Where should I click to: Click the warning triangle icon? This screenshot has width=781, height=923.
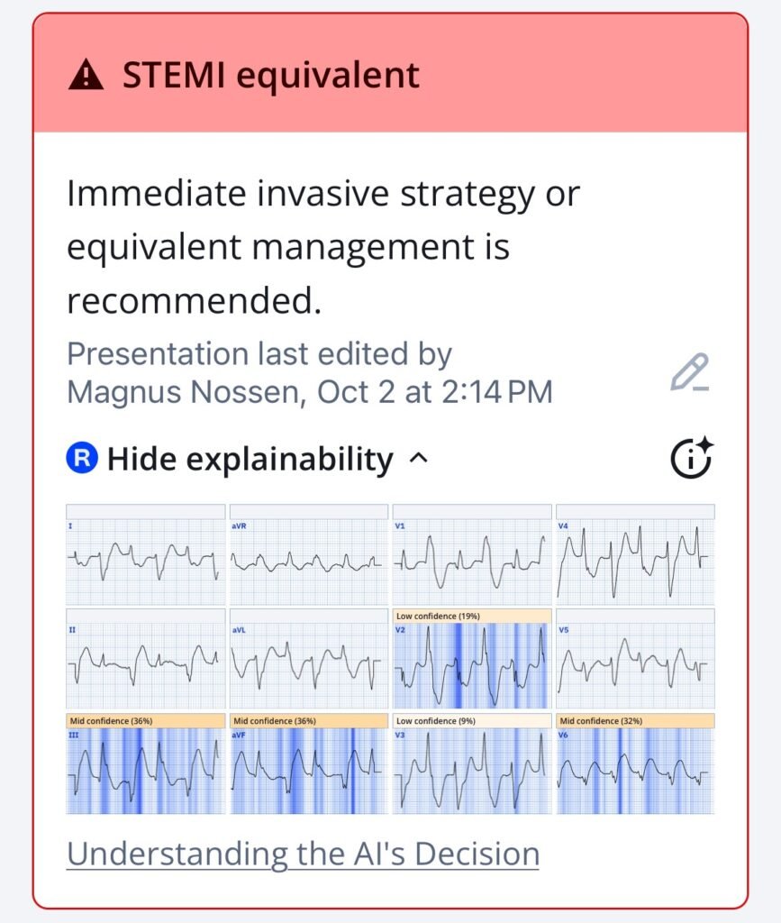86,76
